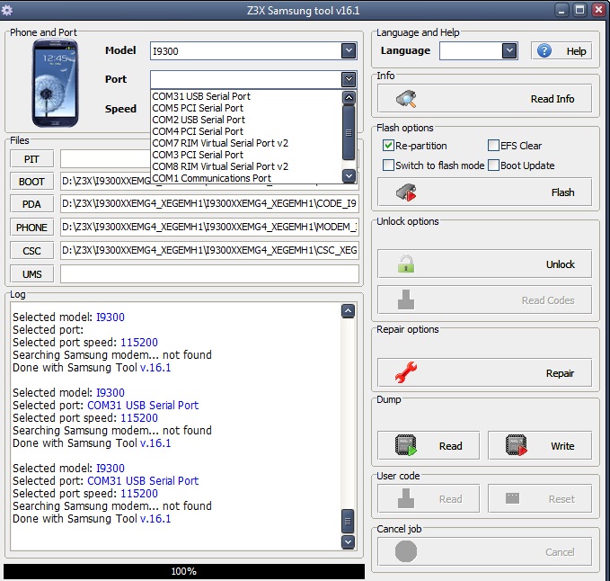Click in the CSC file path field
This screenshot has height=581, width=610.
tap(209, 251)
